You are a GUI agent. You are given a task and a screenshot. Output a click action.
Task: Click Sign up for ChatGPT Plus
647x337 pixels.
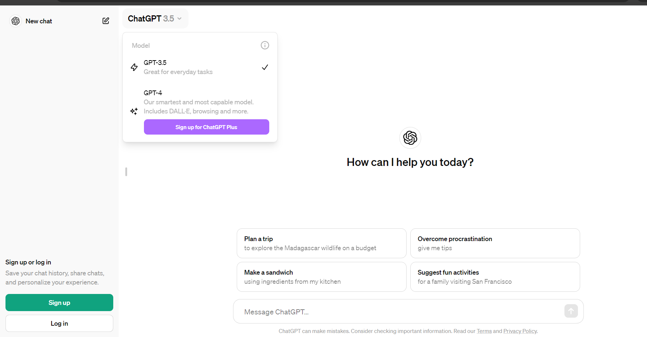click(206, 127)
